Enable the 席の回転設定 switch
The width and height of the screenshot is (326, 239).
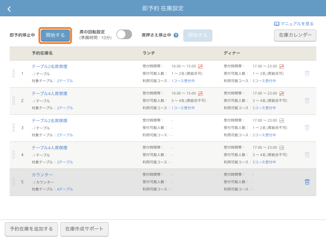pos(124,34)
